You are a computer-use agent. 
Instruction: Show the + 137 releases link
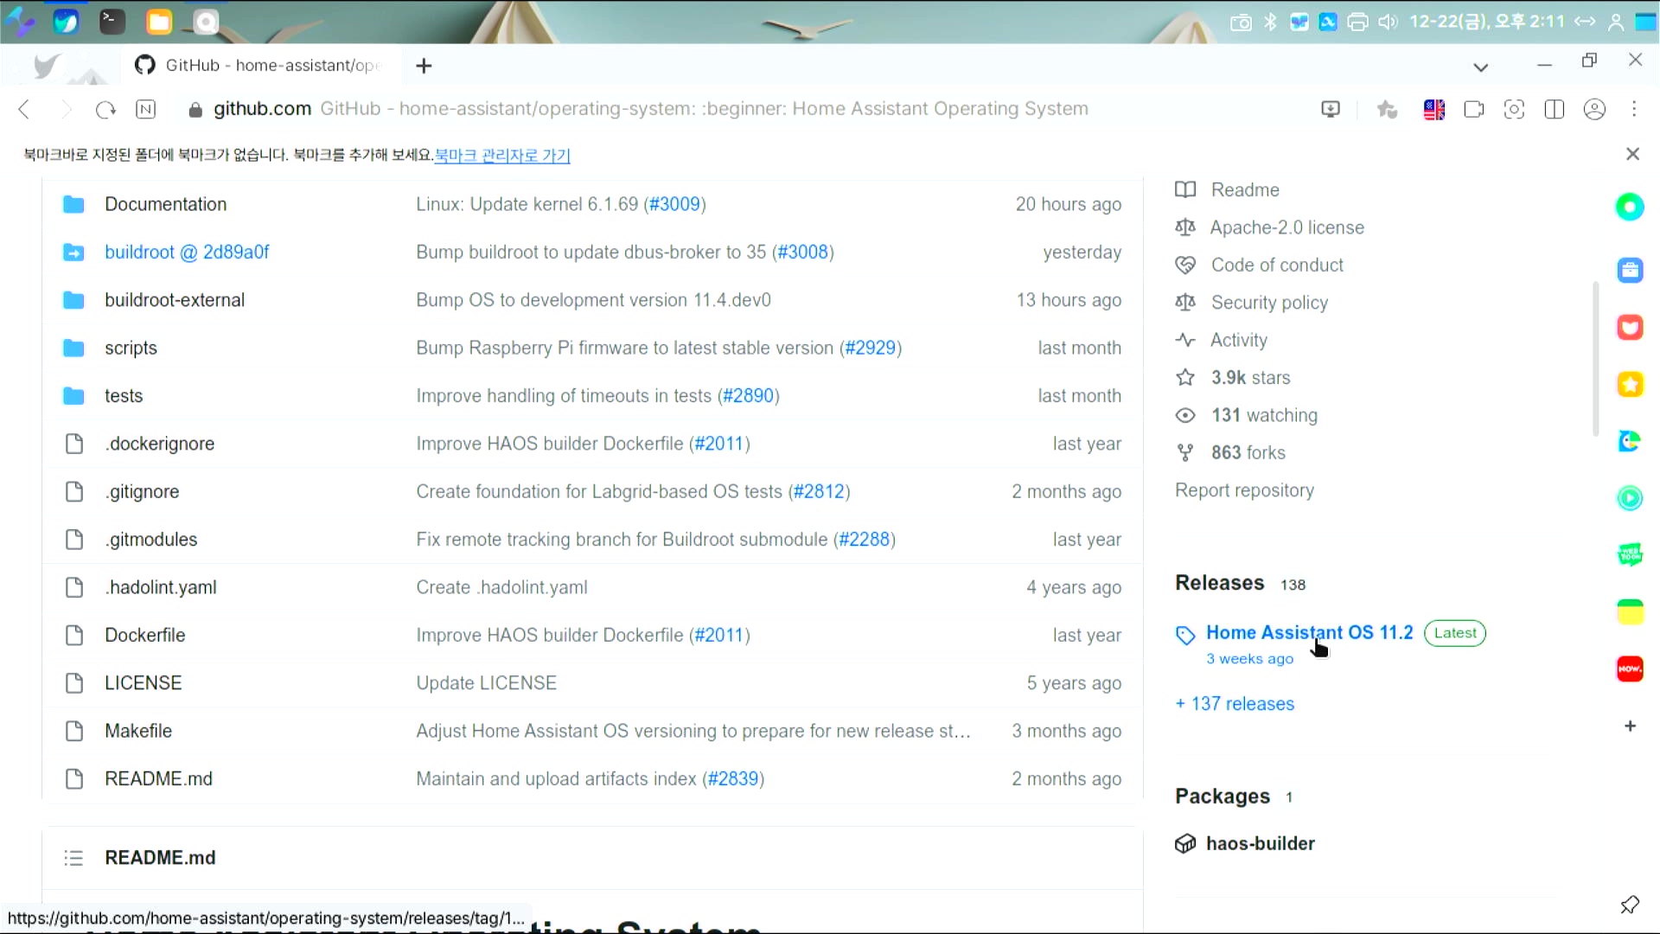pos(1235,704)
